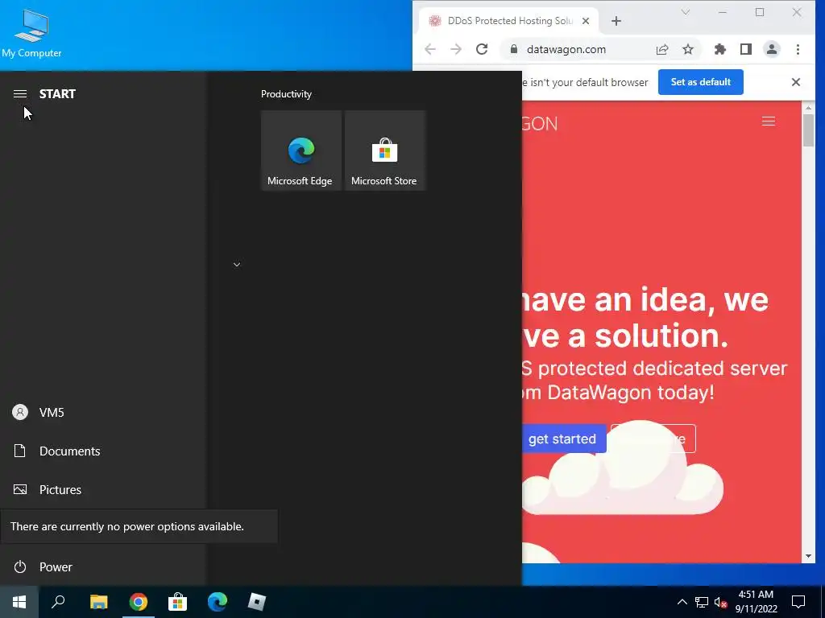Image resolution: width=825 pixels, height=618 pixels.
Task: View site information lock icon
Action: [513, 49]
